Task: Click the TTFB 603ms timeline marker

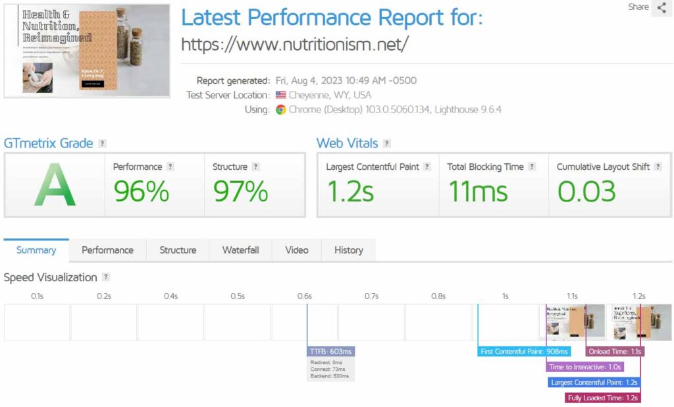Action: click(330, 352)
